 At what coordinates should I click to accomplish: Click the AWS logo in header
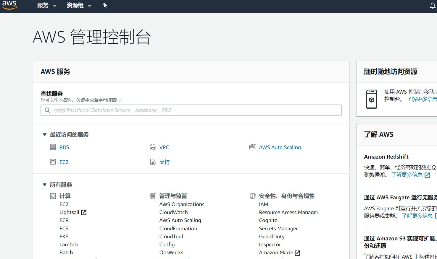[9, 5]
